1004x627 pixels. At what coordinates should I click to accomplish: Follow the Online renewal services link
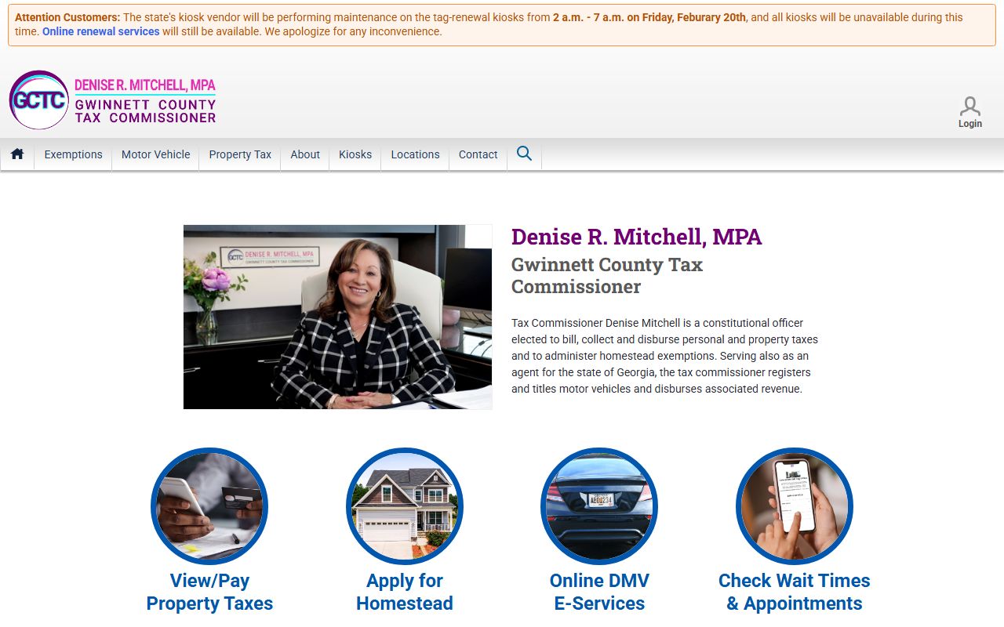click(x=100, y=31)
